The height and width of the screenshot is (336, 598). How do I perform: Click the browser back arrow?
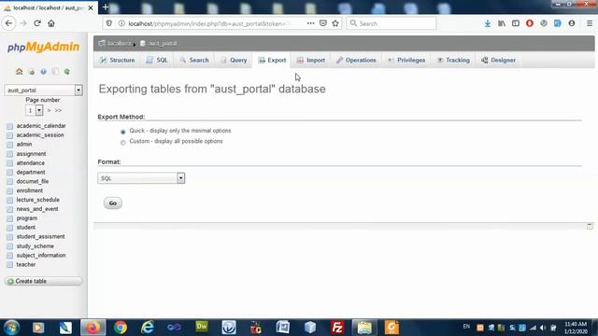pos(8,23)
